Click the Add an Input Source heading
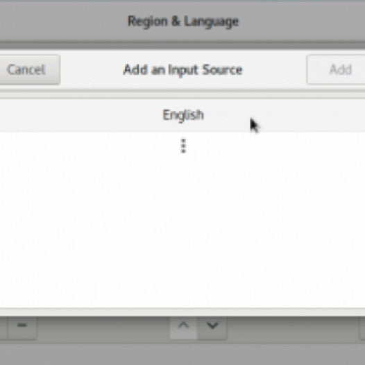This screenshot has height=365, width=365. tap(182, 69)
